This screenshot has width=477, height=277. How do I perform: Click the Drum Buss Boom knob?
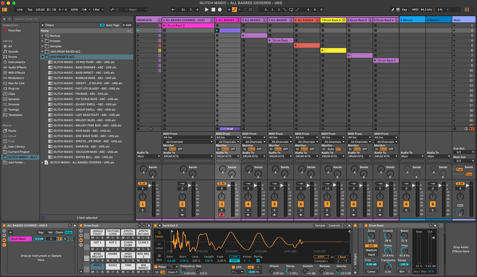click(x=404, y=236)
